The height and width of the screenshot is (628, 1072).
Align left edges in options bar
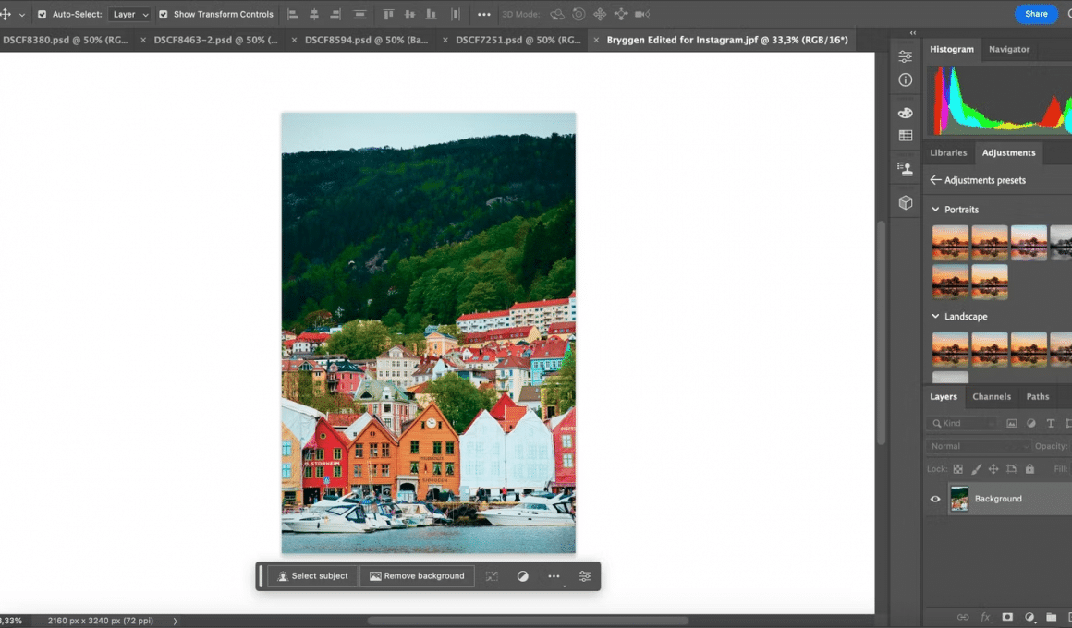pos(293,14)
